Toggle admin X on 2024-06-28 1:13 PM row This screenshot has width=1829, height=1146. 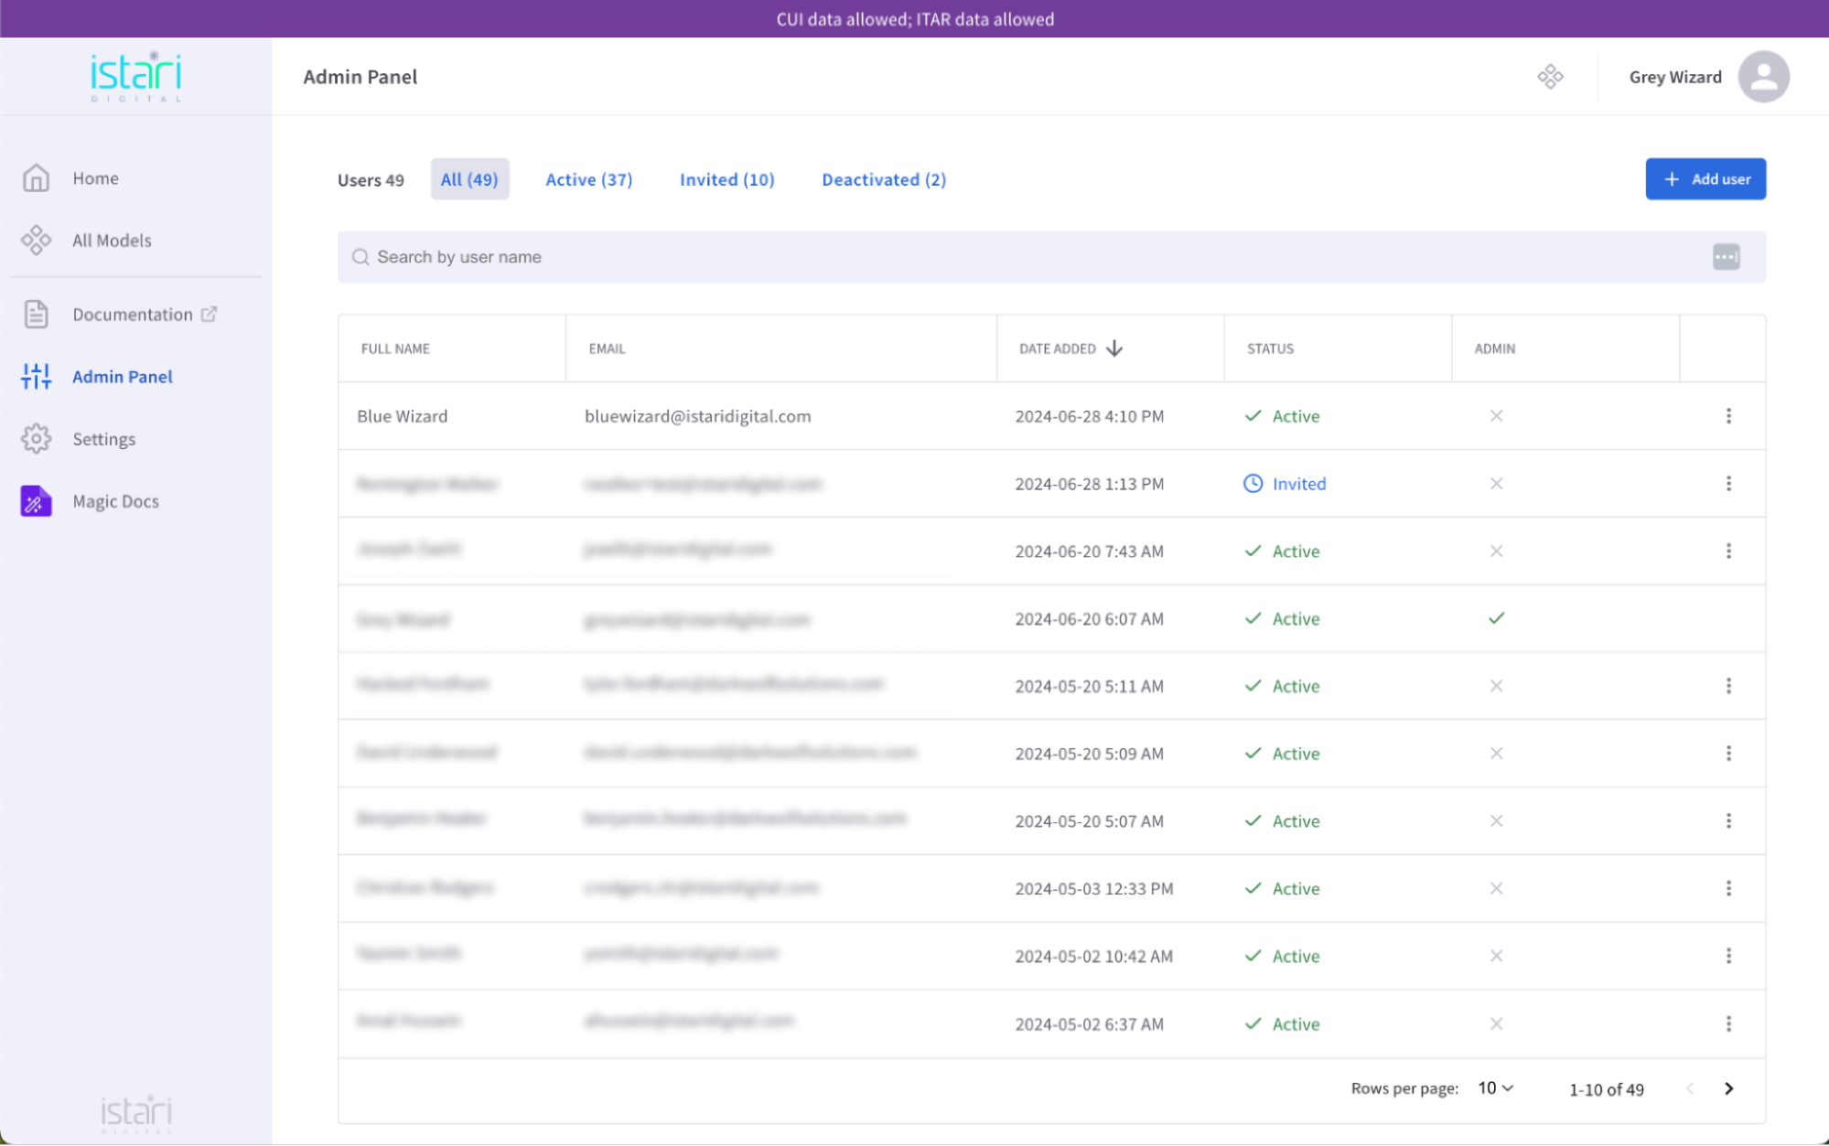(x=1496, y=484)
